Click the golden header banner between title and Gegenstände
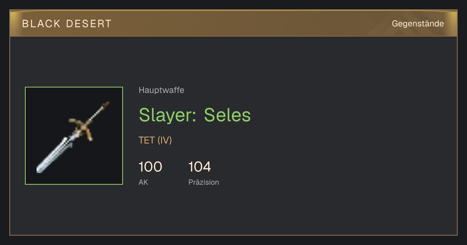 point(249,24)
